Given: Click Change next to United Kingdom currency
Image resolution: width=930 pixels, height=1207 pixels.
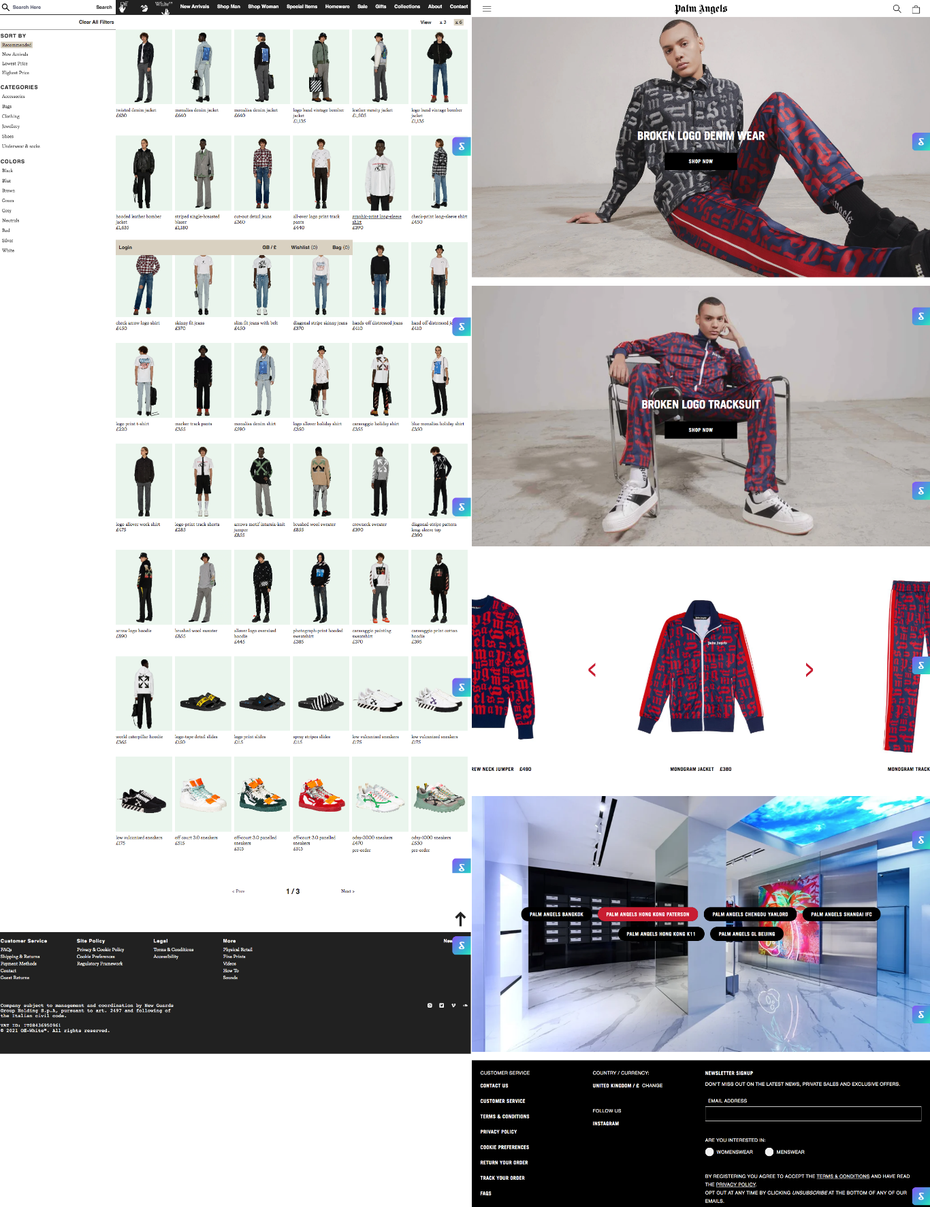Looking at the screenshot, I should point(652,1085).
